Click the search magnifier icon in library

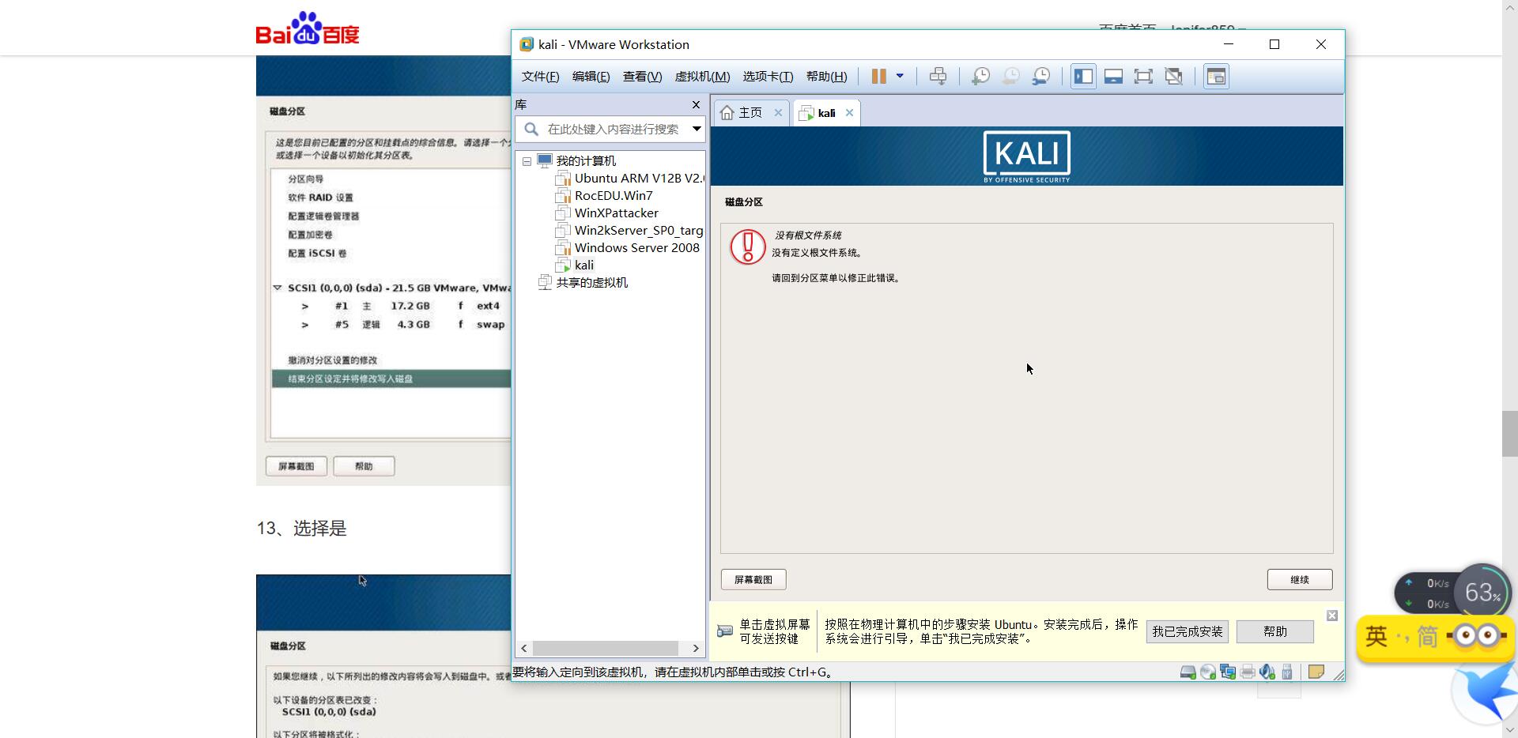click(x=531, y=129)
